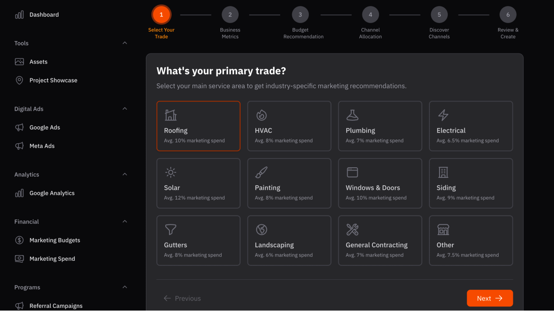This screenshot has height=311, width=554.
Task: Click the Google Ads megaphone icon
Action: click(x=19, y=128)
